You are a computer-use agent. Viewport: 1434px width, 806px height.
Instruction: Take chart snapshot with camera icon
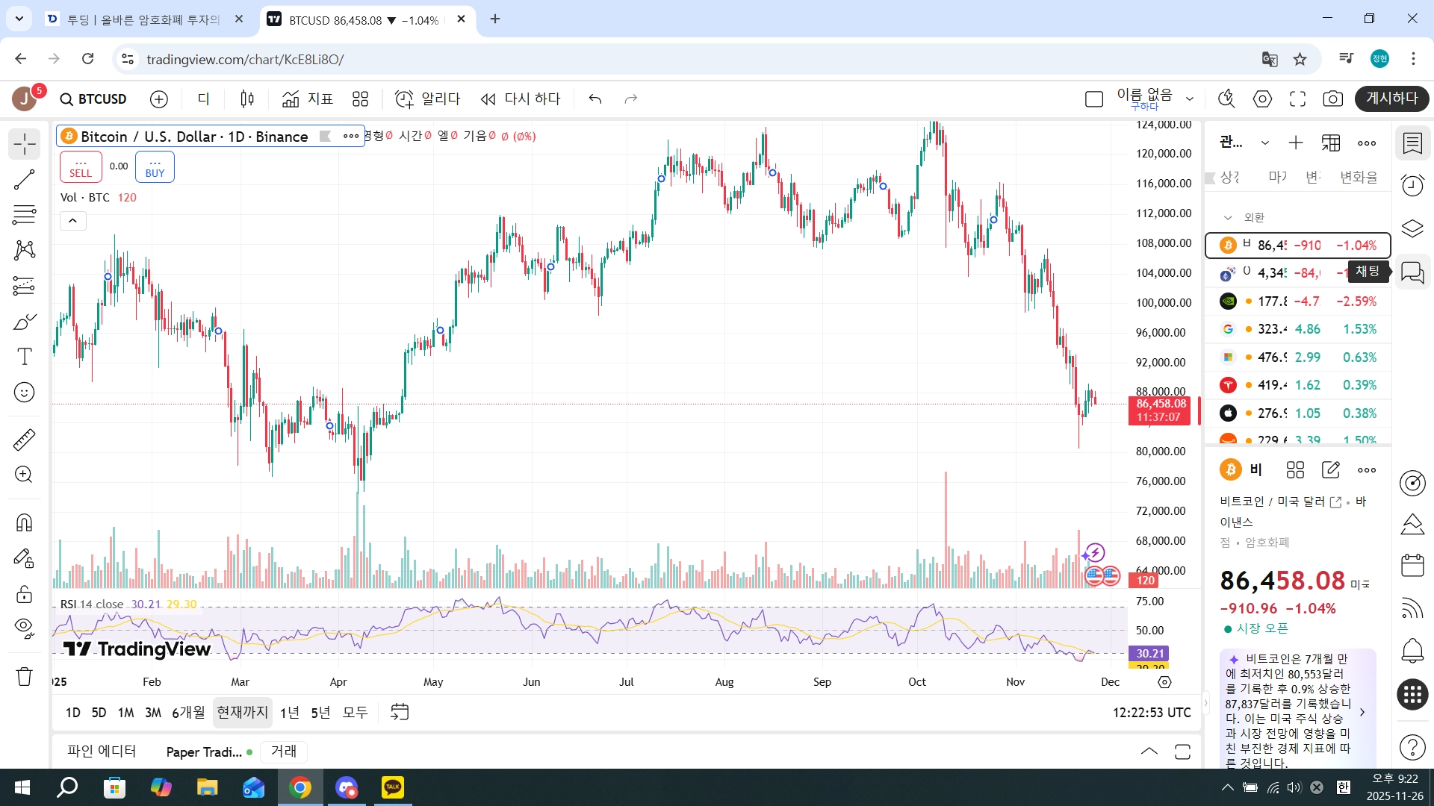1332,99
